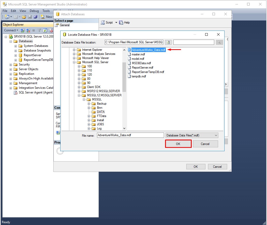This screenshot has width=267, height=225.
Task: Click the New Query toolbar button
Action: pyautogui.click(x=47, y=17)
